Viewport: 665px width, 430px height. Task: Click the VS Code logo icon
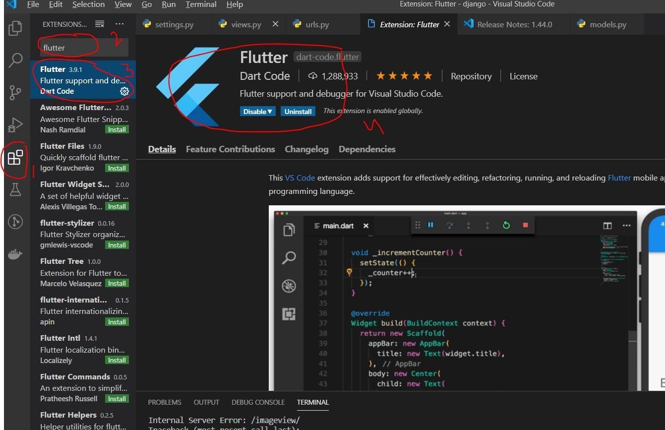11,4
